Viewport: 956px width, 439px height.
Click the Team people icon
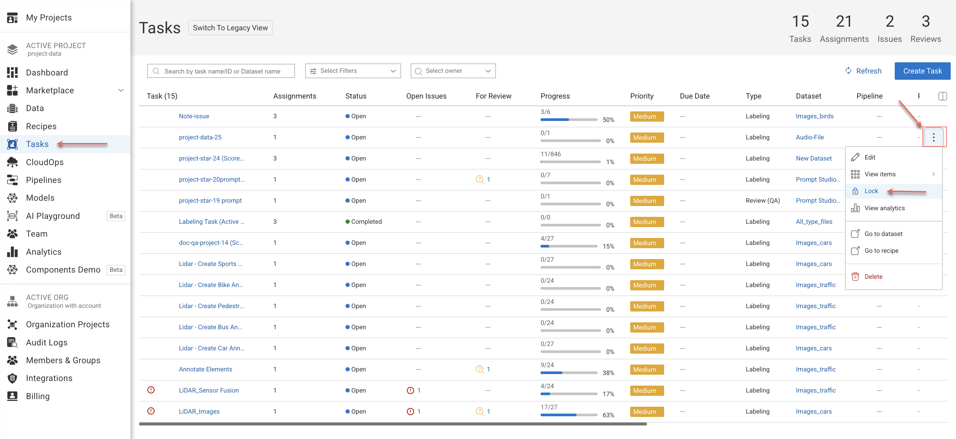(12, 234)
